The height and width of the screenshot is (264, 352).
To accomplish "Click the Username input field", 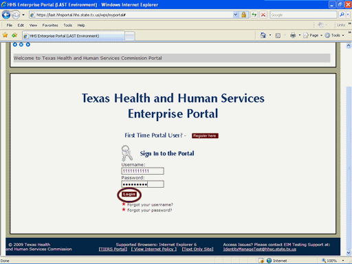I will 142,171.
